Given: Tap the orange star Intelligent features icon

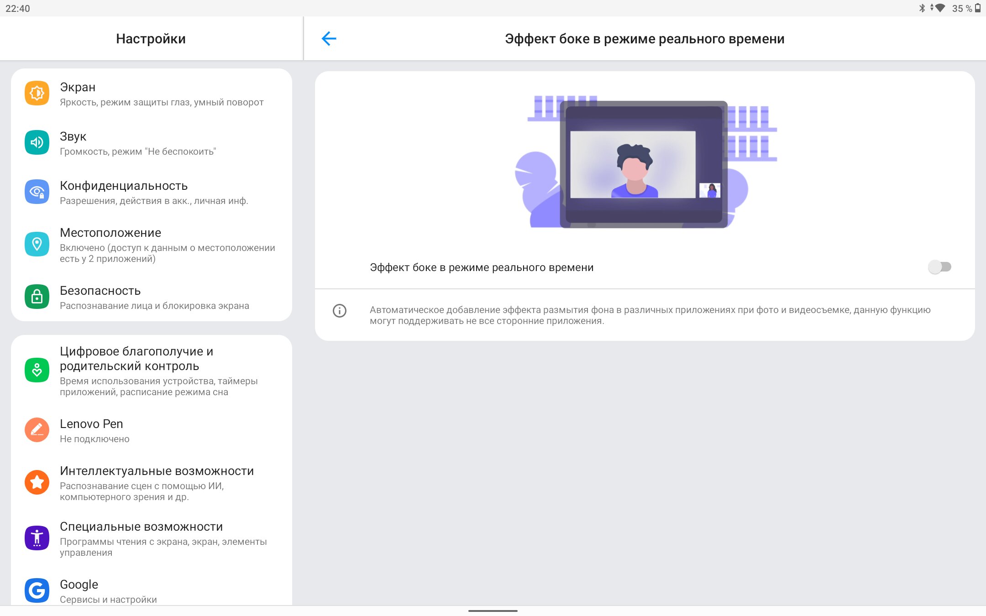Looking at the screenshot, I should click(x=37, y=482).
